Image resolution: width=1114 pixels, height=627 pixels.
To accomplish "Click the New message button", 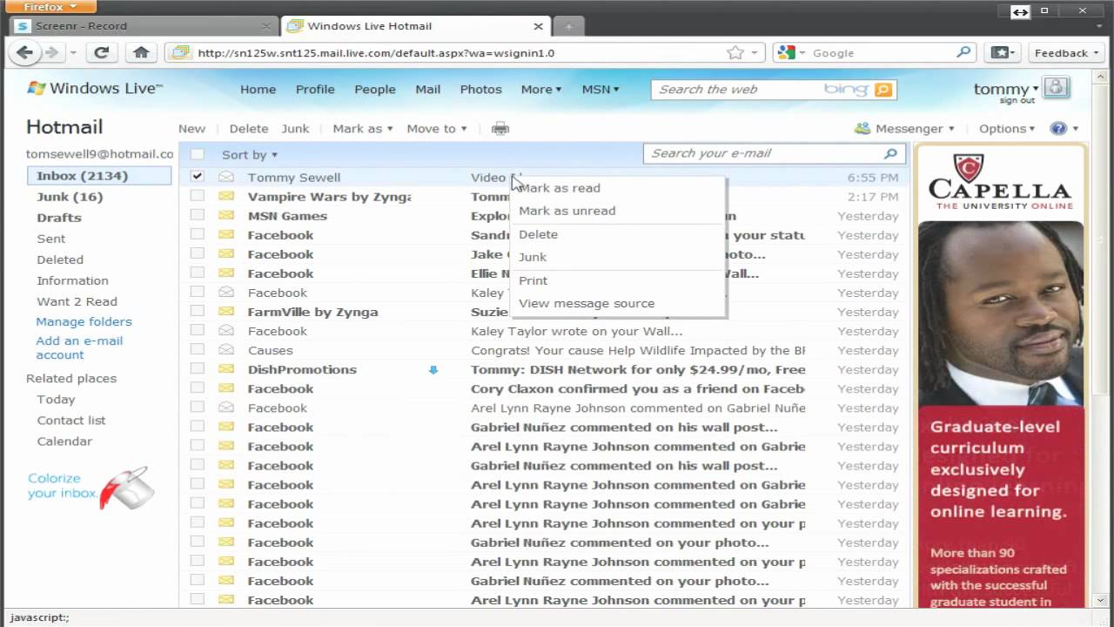I will (191, 128).
